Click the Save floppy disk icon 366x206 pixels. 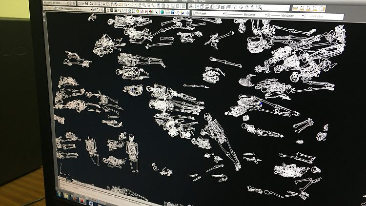86,3
